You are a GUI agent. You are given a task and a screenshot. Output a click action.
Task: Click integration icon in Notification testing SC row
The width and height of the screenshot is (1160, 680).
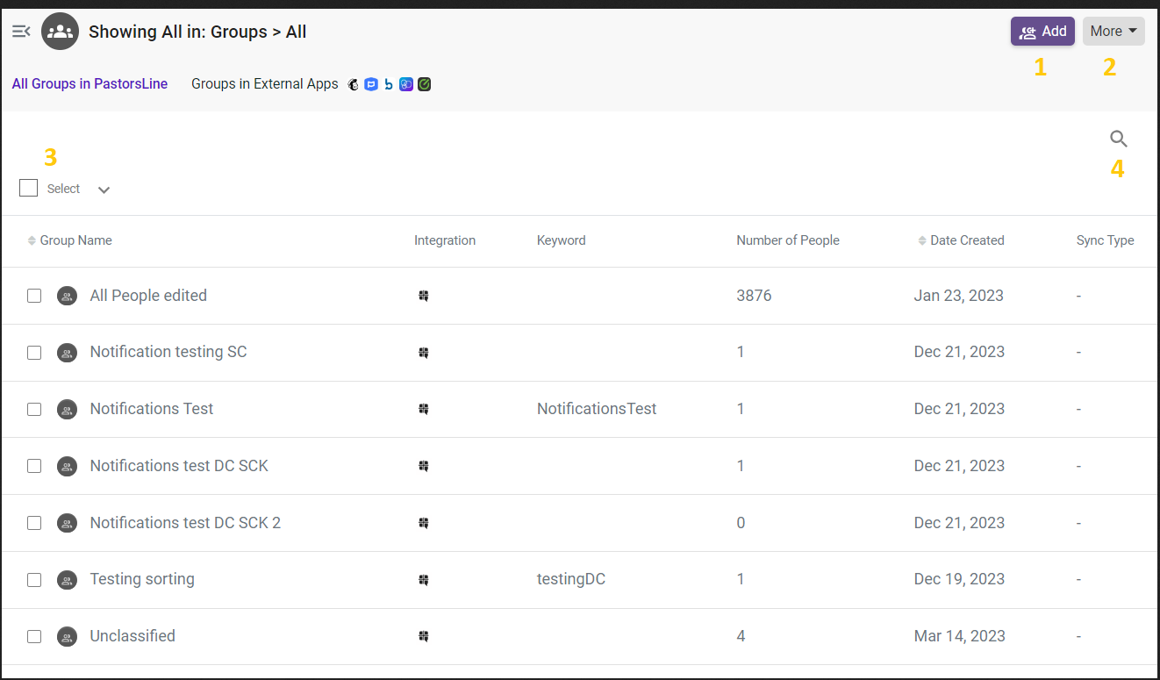[x=423, y=353]
